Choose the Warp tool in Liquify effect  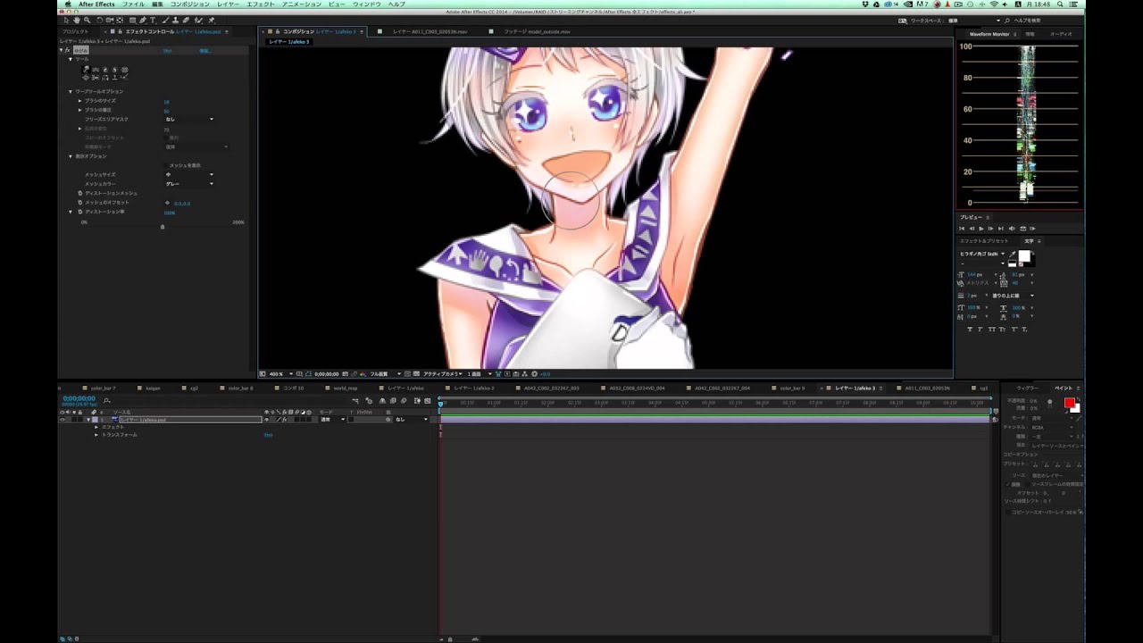pyautogui.click(x=86, y=70)
